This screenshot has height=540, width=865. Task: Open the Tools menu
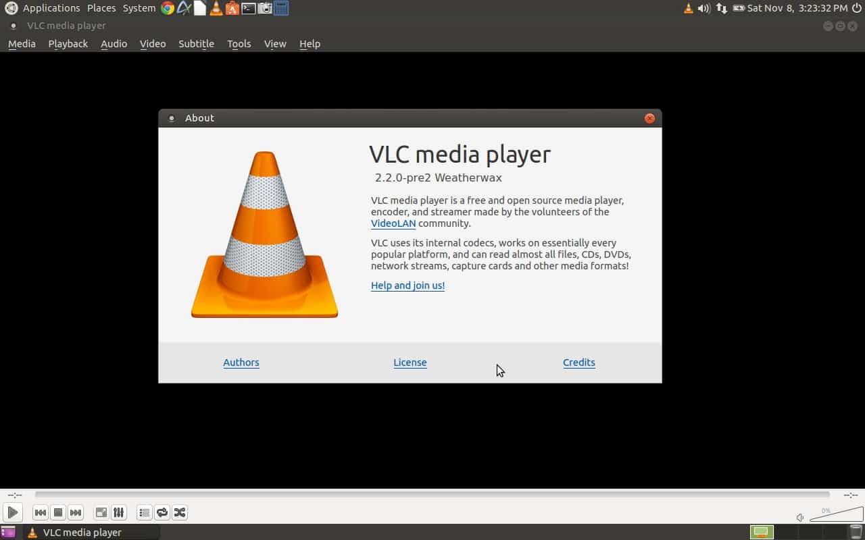pos(239,44)
